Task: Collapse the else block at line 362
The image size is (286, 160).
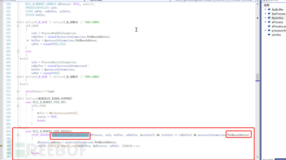Action: tap(18, 51)
